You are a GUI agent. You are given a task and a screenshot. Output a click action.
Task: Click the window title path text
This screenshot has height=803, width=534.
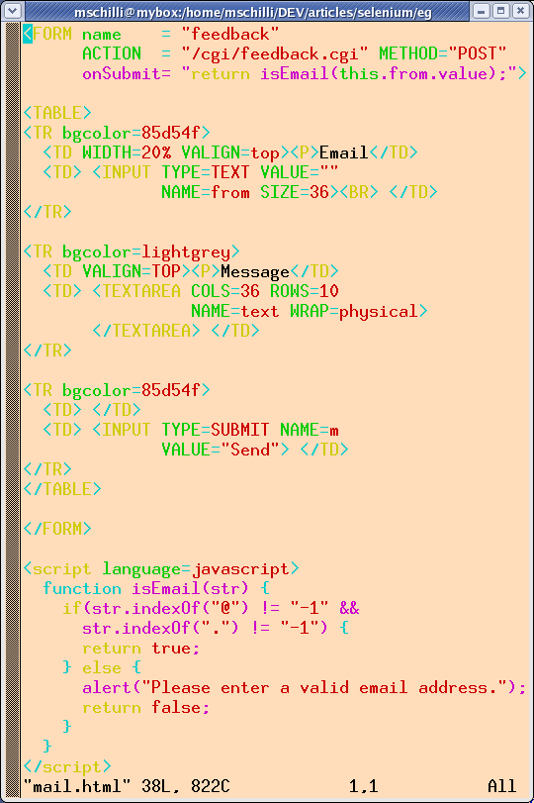[x=253, y=12]
